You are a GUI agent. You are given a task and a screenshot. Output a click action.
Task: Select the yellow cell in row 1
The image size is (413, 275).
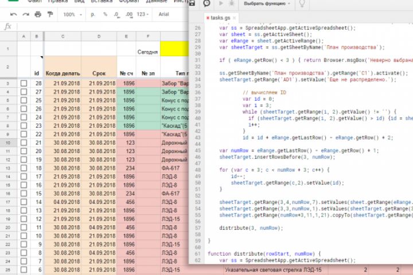(x=174, y=49)
